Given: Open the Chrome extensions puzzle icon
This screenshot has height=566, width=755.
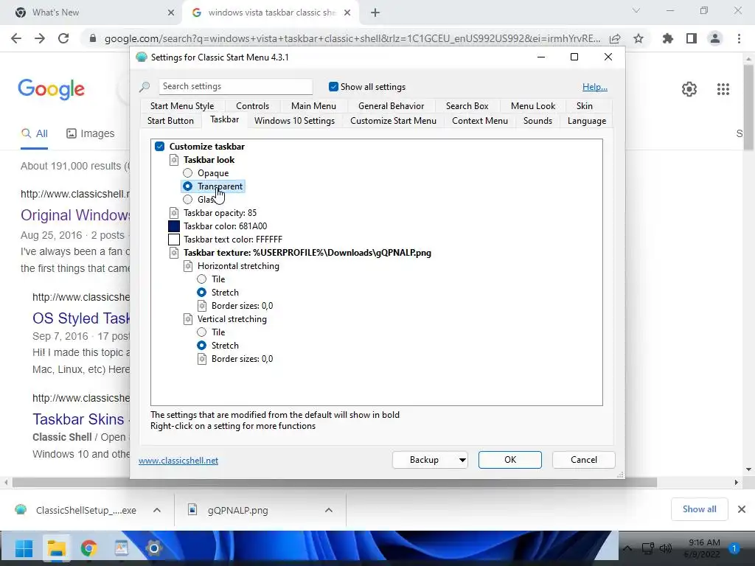Looking at the screenshot, I should coord(667,38).
